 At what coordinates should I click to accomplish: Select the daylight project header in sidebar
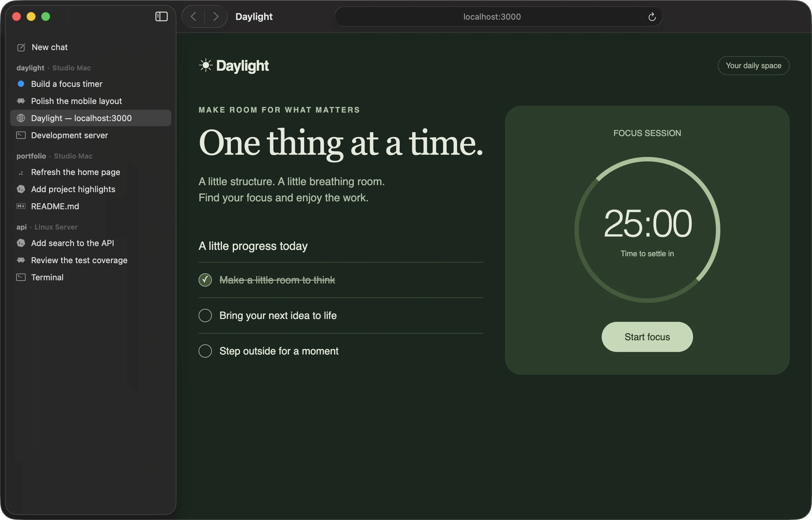54,68
